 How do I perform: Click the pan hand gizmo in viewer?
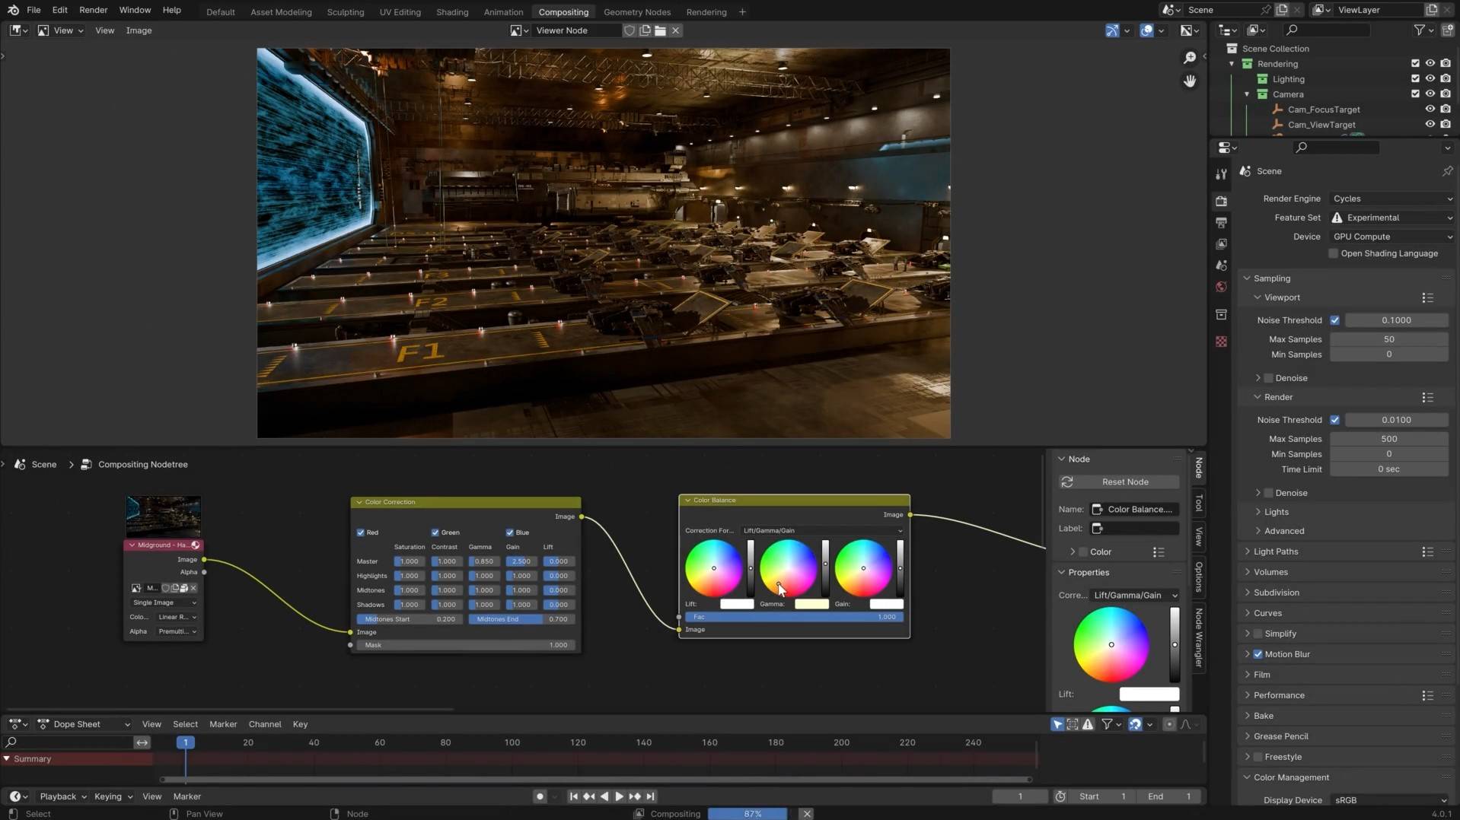pos(1190,81)
